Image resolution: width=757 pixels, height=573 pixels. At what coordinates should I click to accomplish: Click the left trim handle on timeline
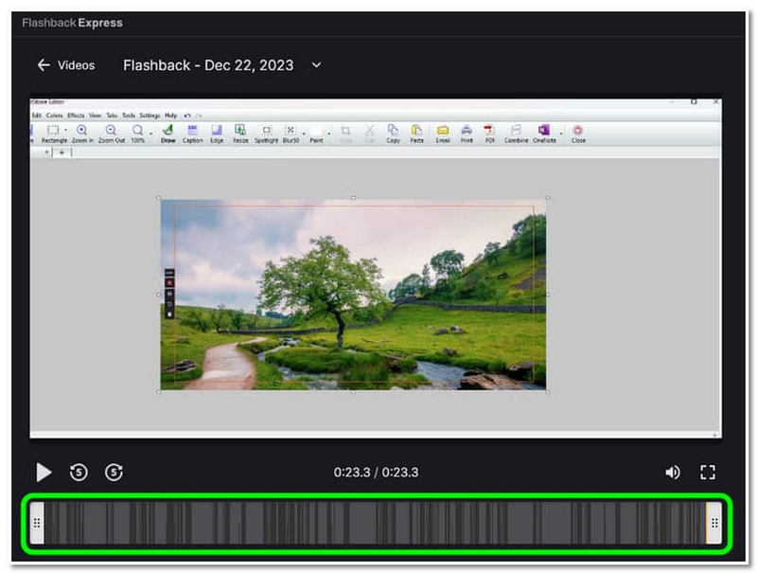(37, 522)
